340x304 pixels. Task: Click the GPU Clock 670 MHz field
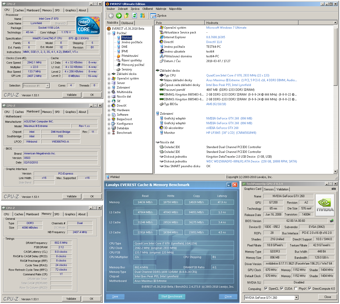271,270
